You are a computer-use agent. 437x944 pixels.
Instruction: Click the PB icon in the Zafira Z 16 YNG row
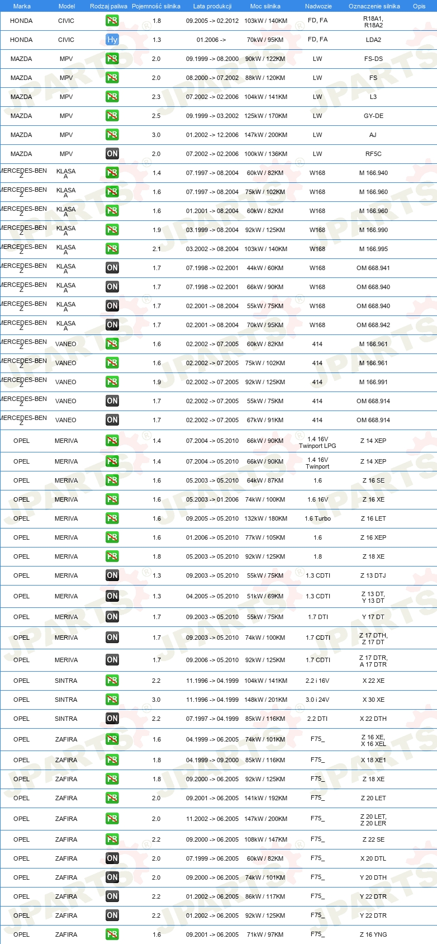coord(112,934)
